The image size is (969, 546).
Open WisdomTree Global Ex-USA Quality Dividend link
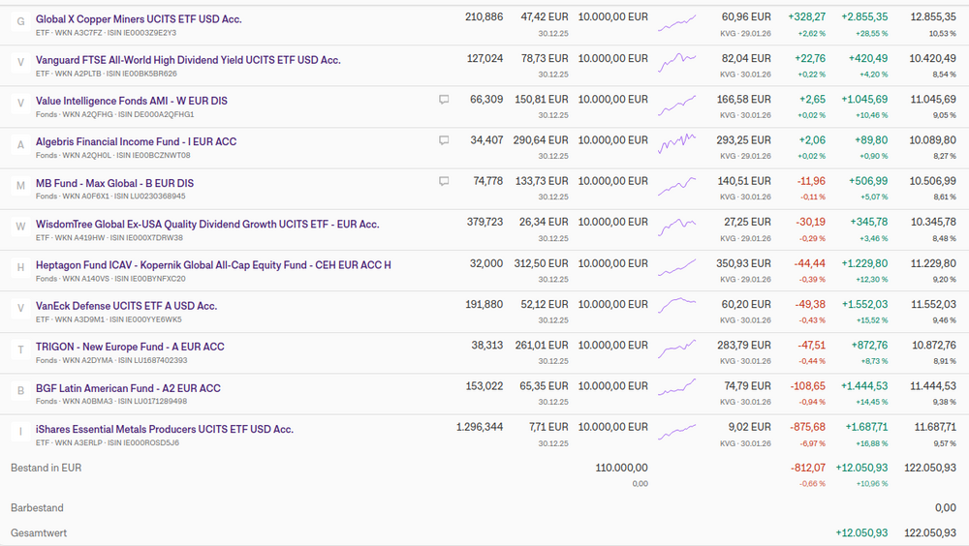coord(207,224)
